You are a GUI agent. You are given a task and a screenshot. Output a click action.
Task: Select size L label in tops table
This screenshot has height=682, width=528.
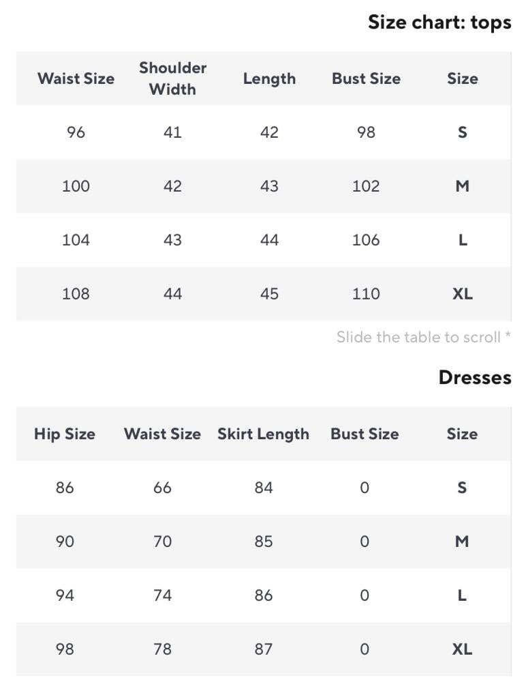tap(462, 240)
